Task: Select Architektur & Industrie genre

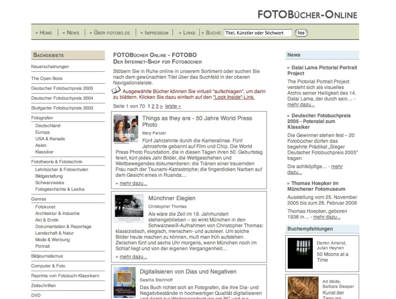Action: click(57, 213)
